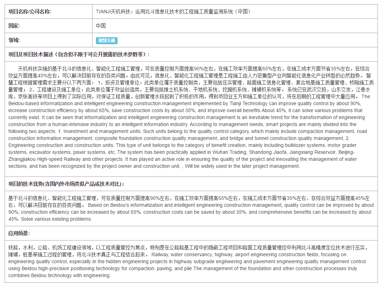Click the 项目及项目技术描述 section heading
This screenshot has width=381, height=283.
79,54
